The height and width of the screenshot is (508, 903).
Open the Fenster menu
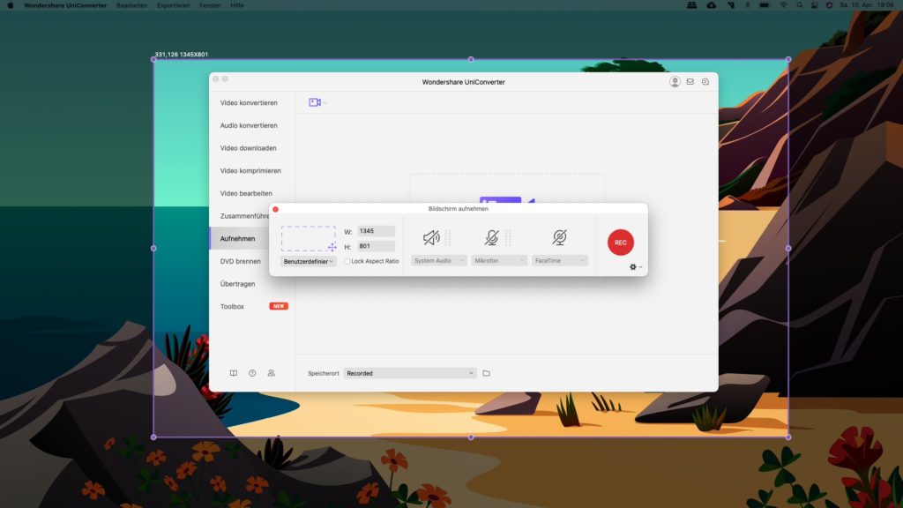click(x=210, y=5)
